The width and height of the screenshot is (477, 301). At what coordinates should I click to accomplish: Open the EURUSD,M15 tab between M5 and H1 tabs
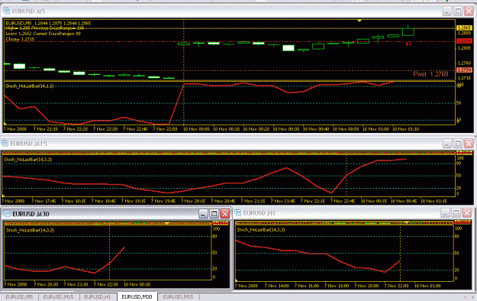tap(58, 296)
